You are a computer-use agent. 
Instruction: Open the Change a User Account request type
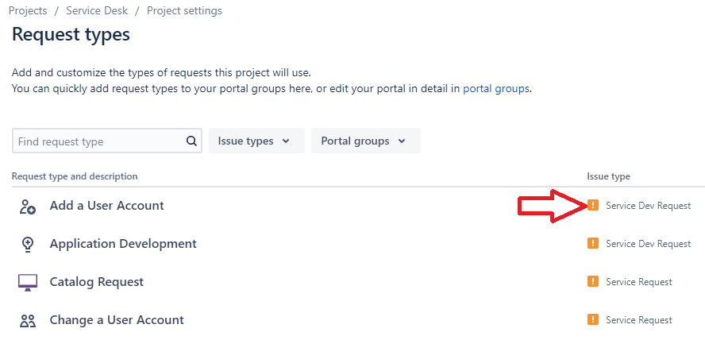pos(117,320)
